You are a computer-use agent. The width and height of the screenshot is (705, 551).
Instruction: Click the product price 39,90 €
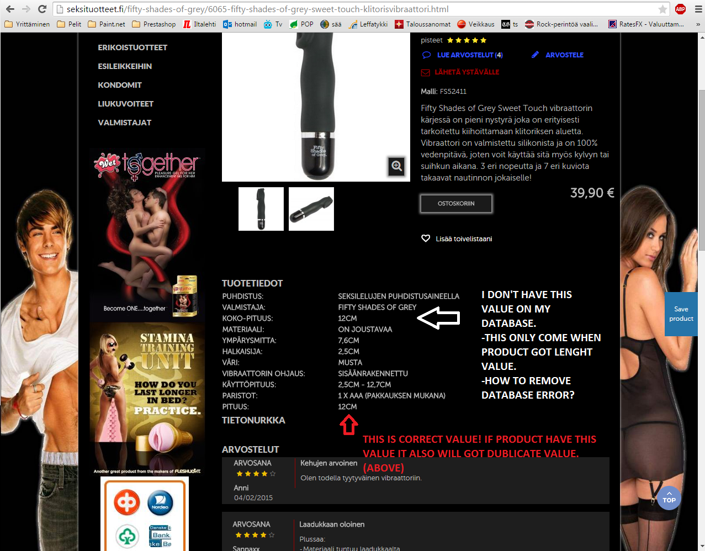click(x=592, y=193)
